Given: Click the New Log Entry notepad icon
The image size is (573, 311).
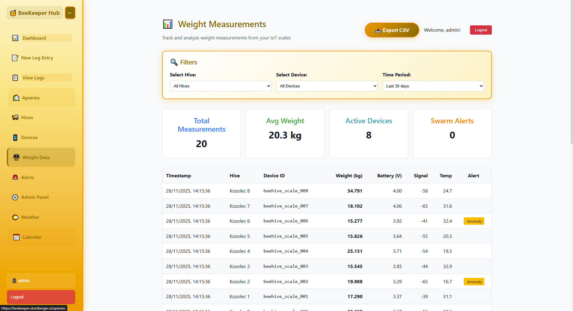Looking at the screenshot, I should tap(15, 58).
